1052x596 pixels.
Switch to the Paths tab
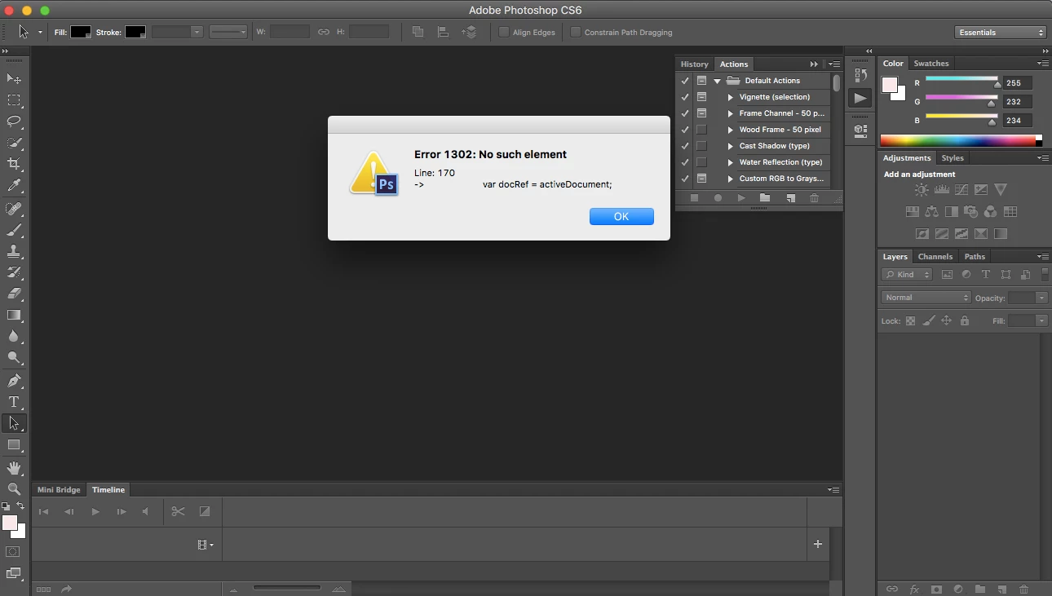click(x=975, y=256)
